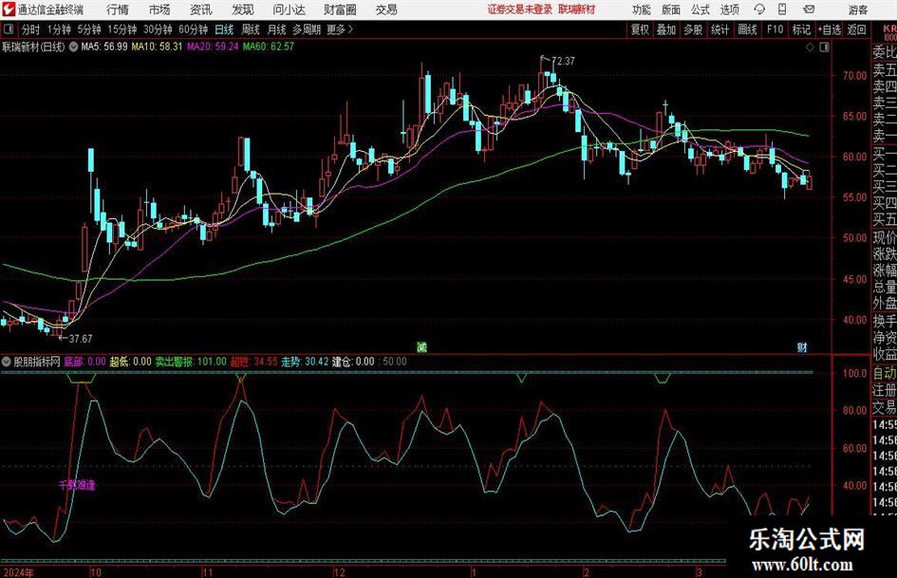897x578 pixels.
Task: Click the 多股 multi-stock button
Action: point(693,29)
